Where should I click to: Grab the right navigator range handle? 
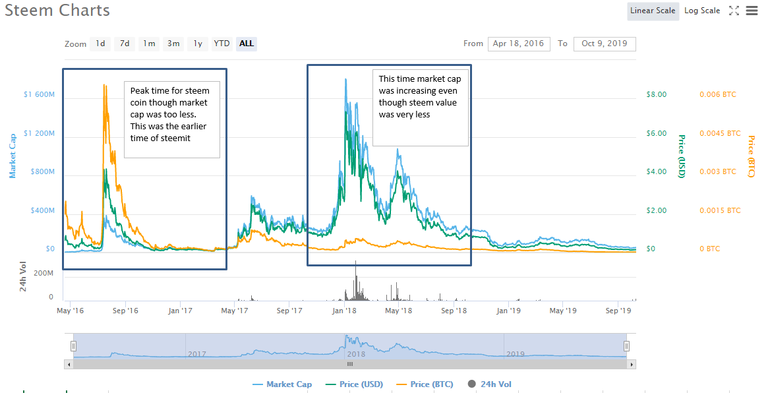(626, 346)
